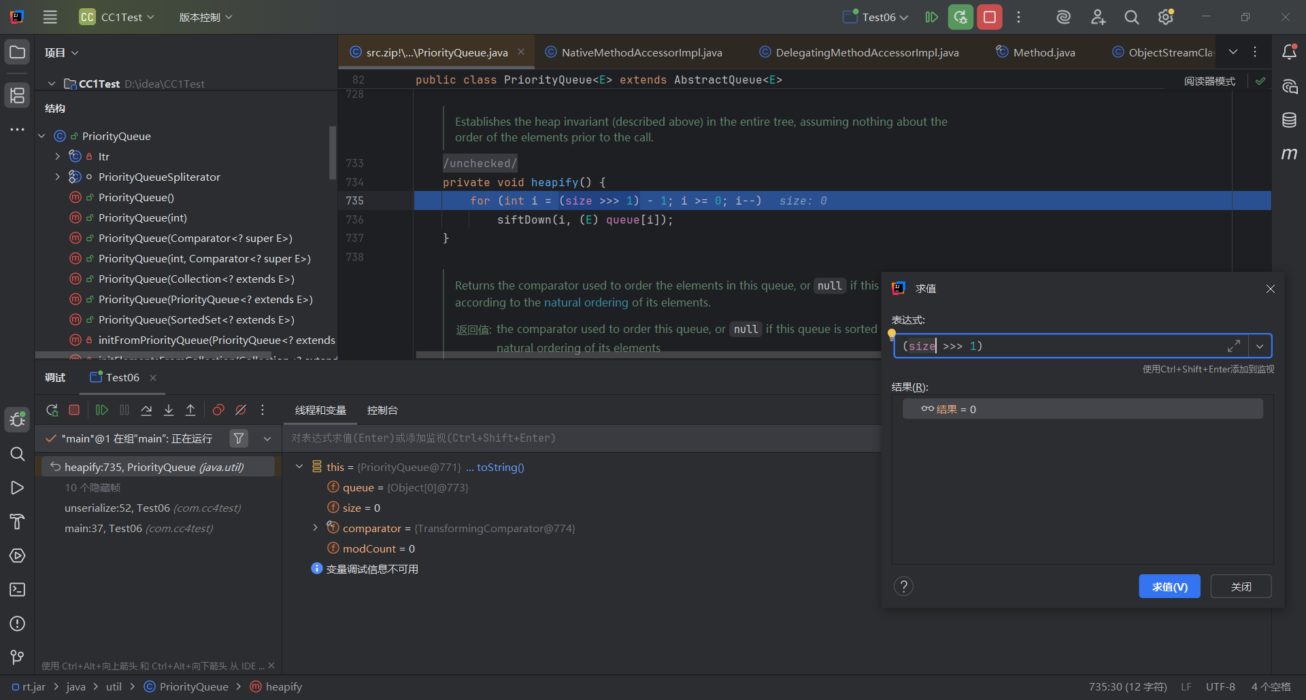This screenshot has width=1306, height=700.
Task: Open the Project view dropdown header
Action: [62, 52]
